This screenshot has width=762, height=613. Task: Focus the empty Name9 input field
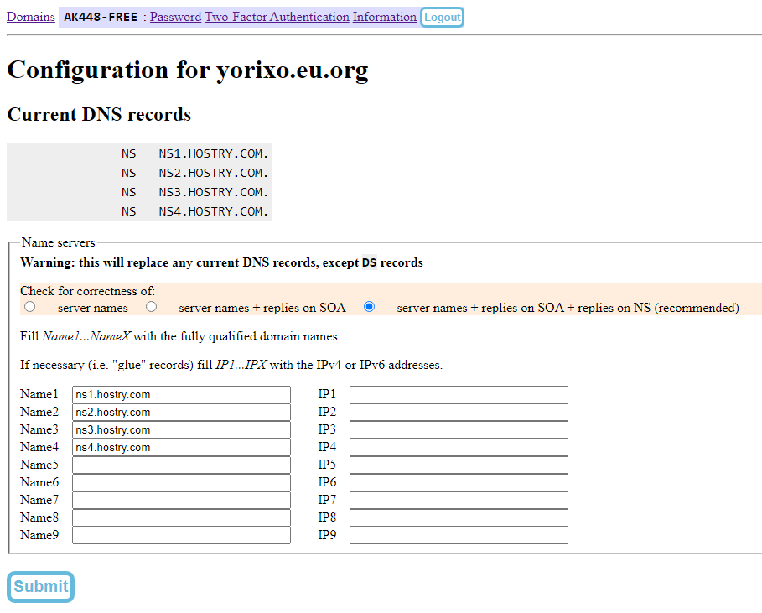(181, 536)
